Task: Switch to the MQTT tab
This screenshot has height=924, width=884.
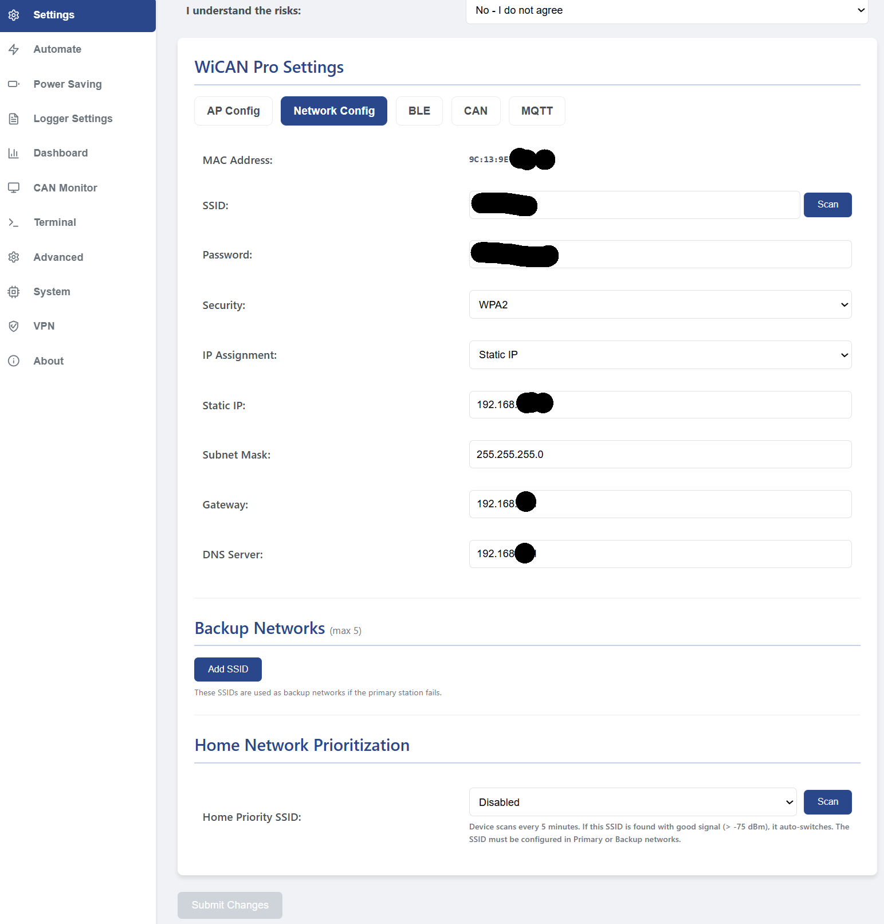Action: 537,111
